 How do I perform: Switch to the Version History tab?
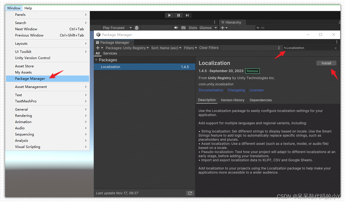232,100
